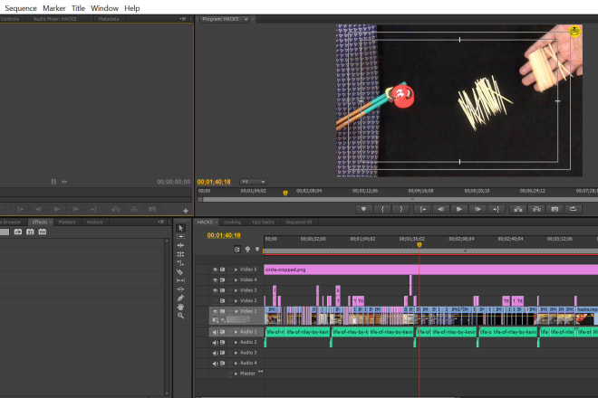Toggle Video 3 track visibility eye

click(x=215, y=290)
